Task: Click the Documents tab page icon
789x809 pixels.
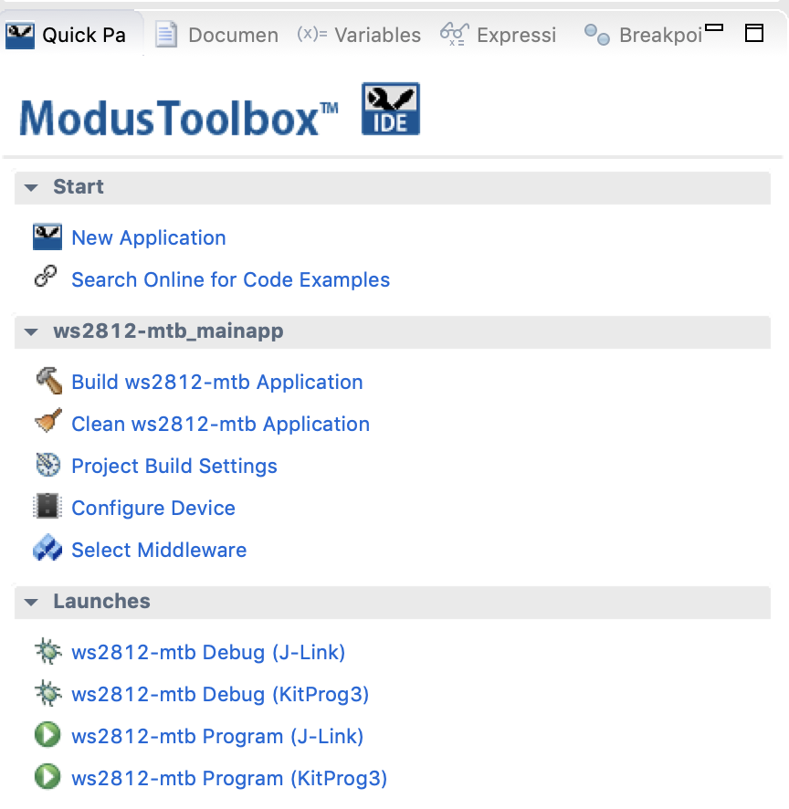Action: [x=166, y=35]
